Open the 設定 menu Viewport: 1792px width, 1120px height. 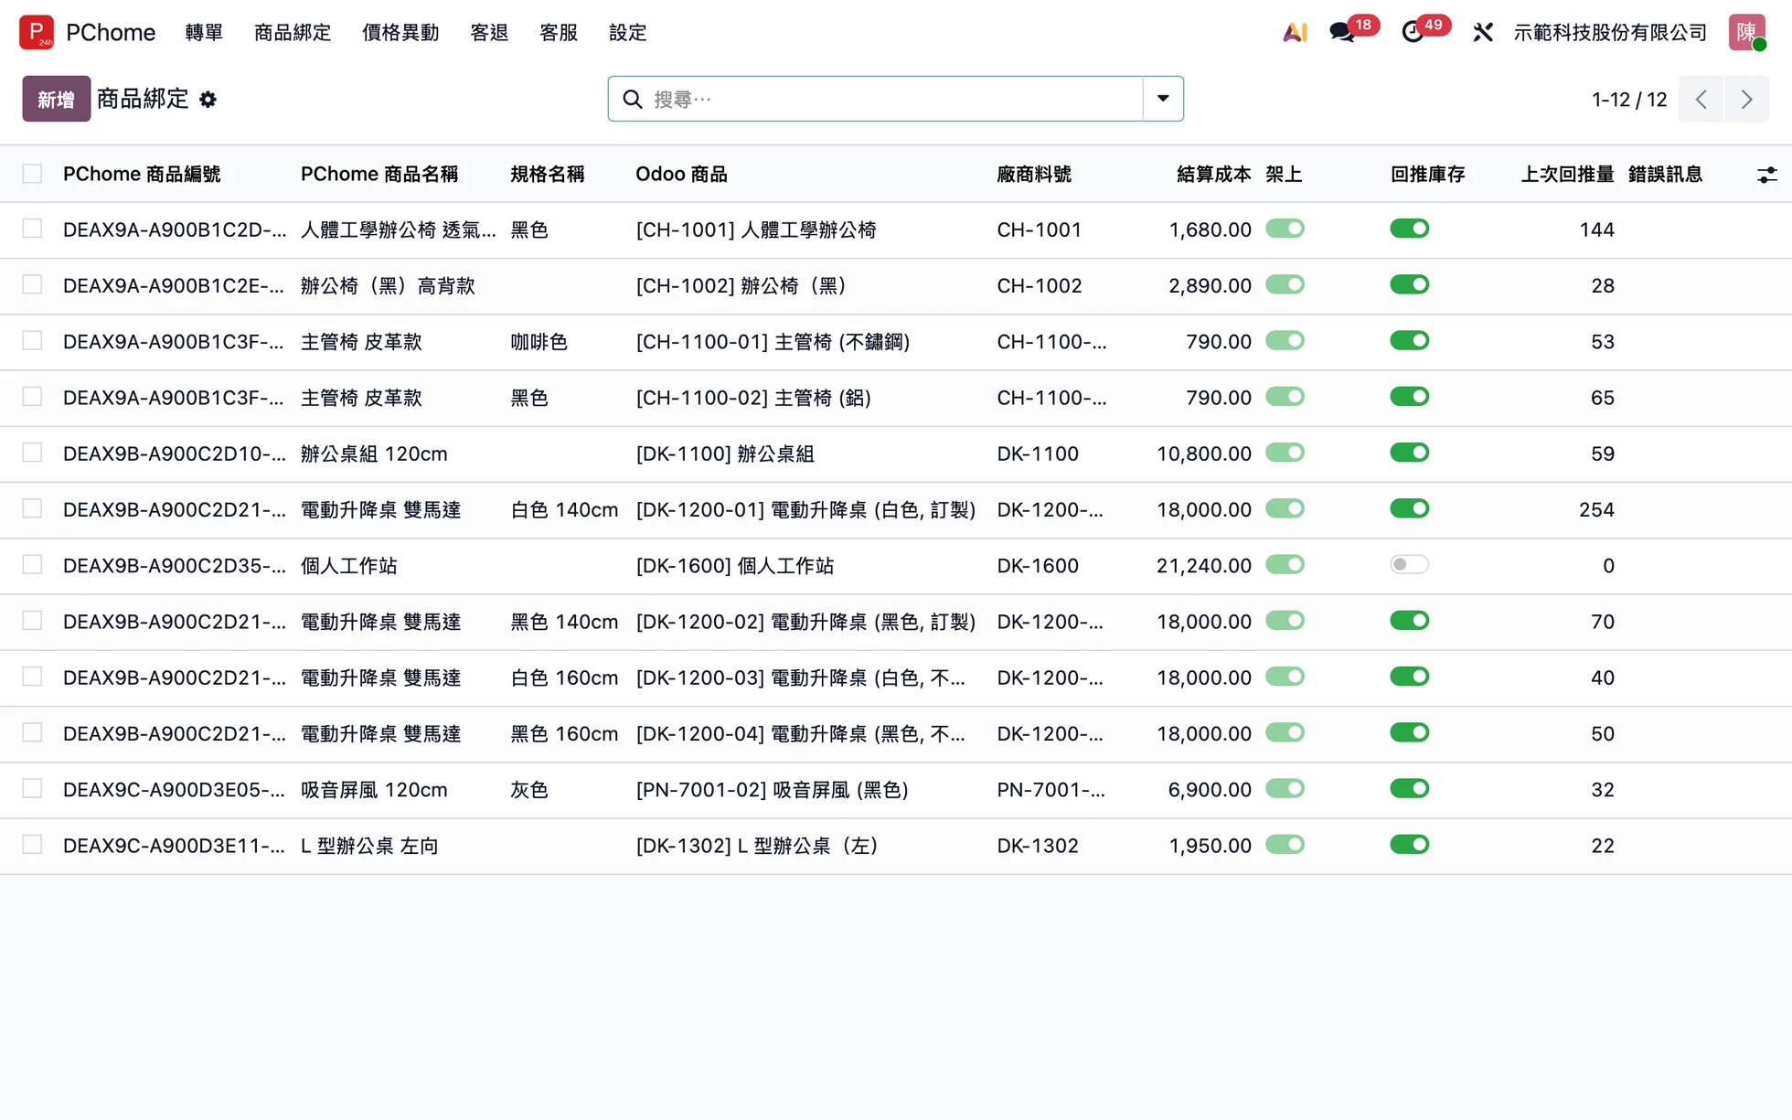(628, 32)
